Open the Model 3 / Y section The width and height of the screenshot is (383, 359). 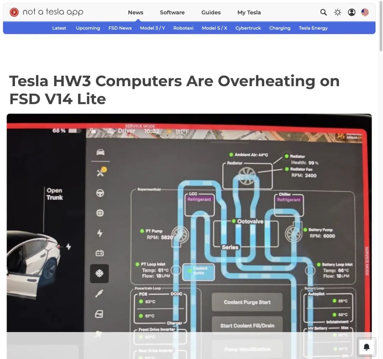click(152, 28)
